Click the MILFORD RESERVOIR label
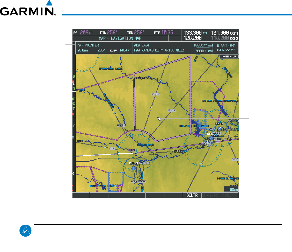292x252 pixels. pyautogui.click(x=194, y=126)
